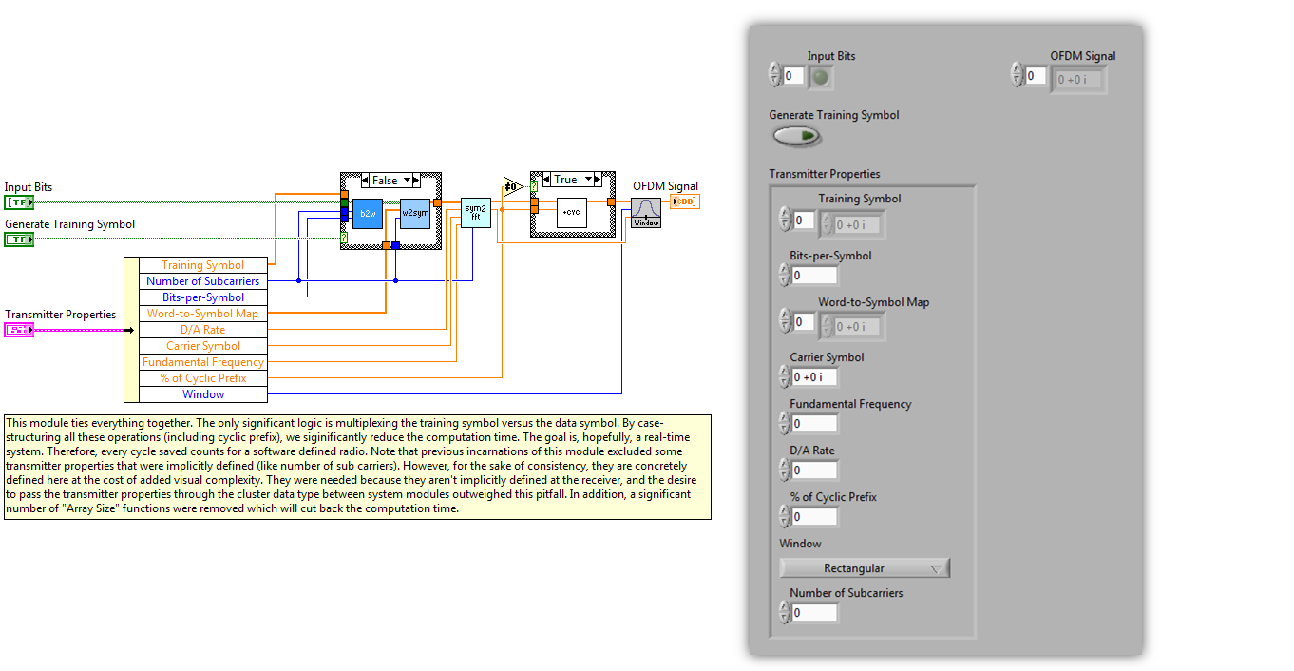
Task: Select the w2sym subVI block
Action: tap(414, 214)
